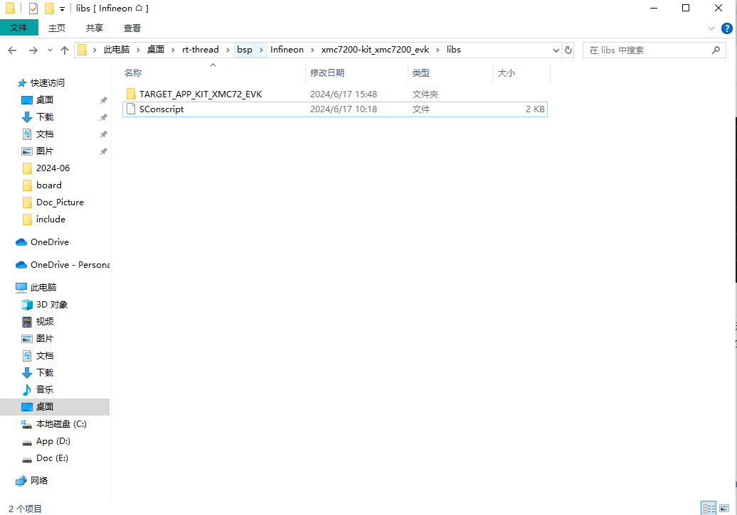Click the Back navigation arrow
This screenshot has height=515, width=737.
click(12, 50)
